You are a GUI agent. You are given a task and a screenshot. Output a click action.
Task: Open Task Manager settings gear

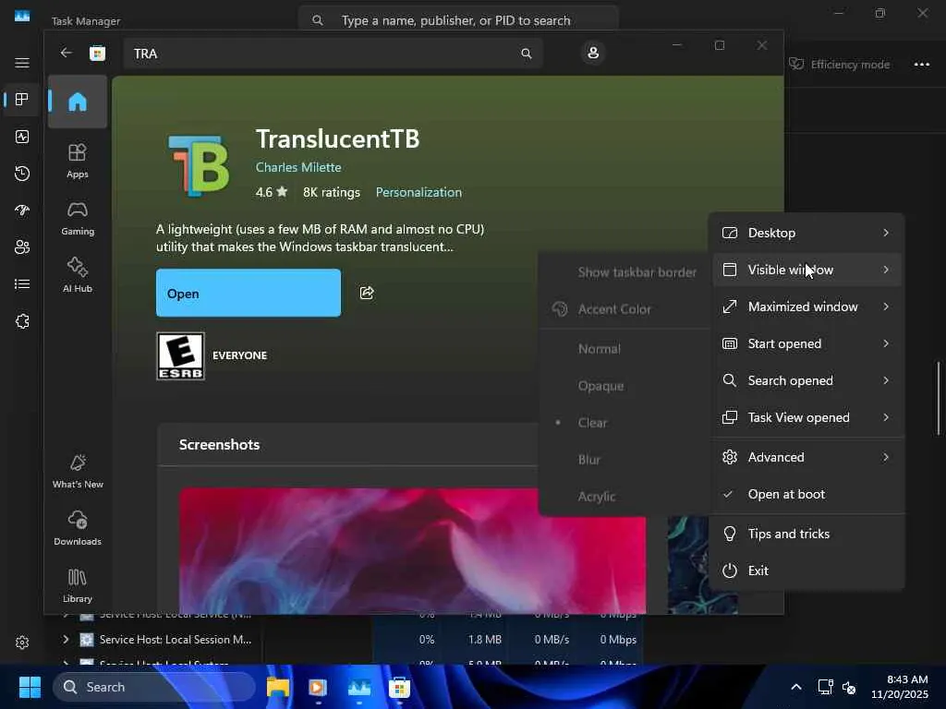point(22,643)
